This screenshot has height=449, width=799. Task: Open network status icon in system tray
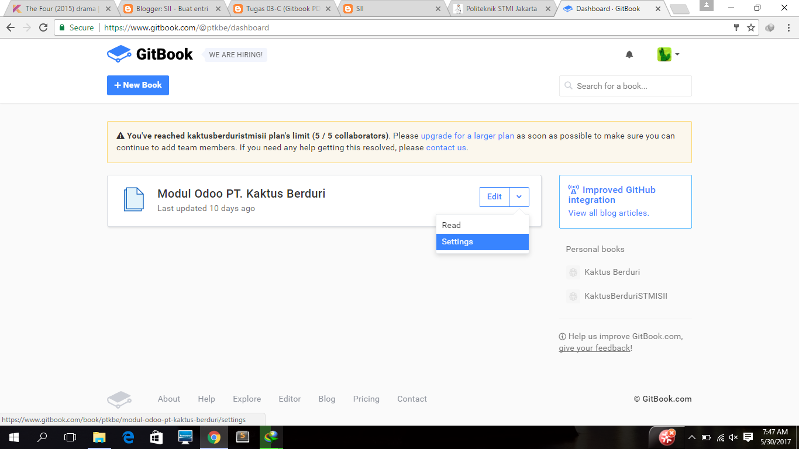coord(719,437)
